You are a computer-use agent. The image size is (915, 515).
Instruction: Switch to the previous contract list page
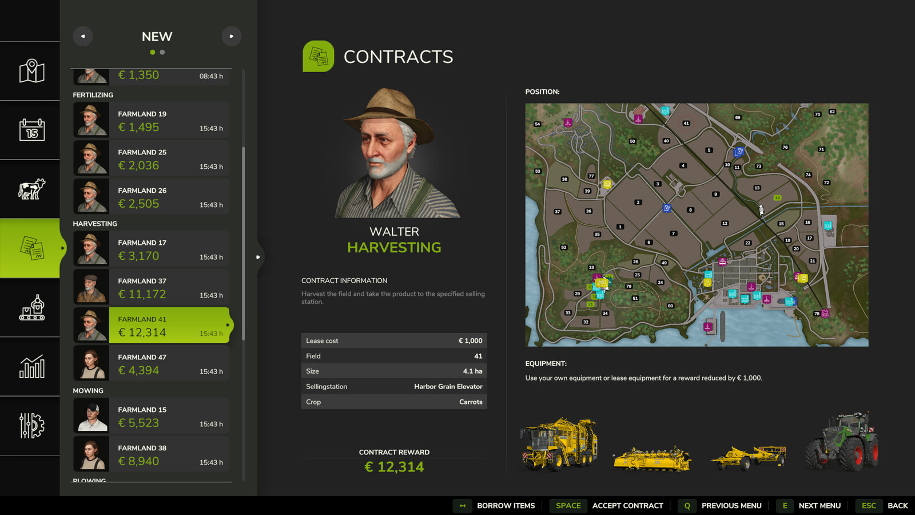[83, 36]
